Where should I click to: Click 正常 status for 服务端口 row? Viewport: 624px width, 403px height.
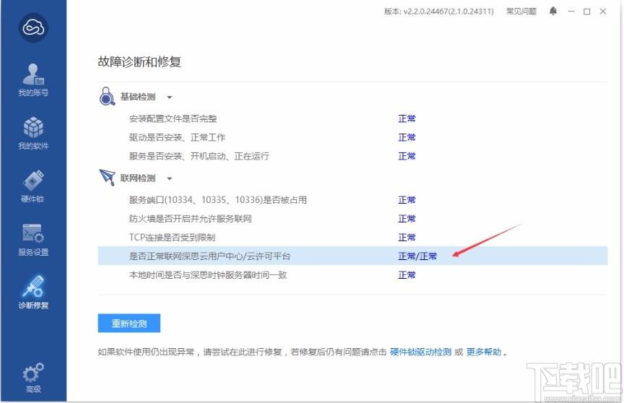(407, 200)
